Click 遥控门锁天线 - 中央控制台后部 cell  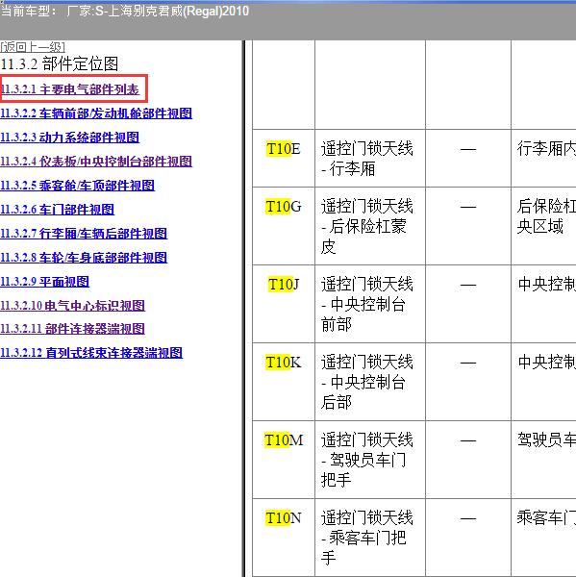coord(370,382)
